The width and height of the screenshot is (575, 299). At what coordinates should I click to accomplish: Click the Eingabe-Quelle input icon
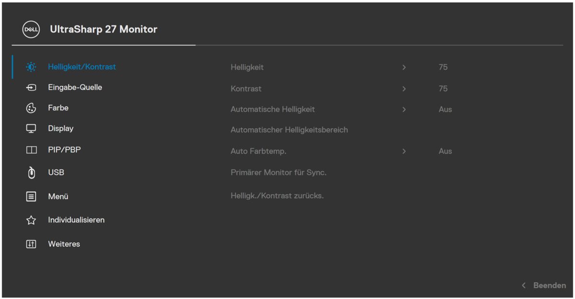[x=31, y=88]
